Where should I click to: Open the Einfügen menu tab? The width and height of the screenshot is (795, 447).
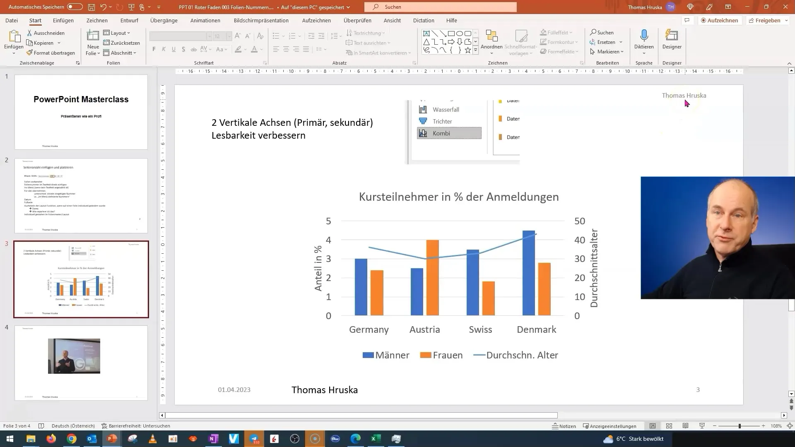tap(63, 20)
